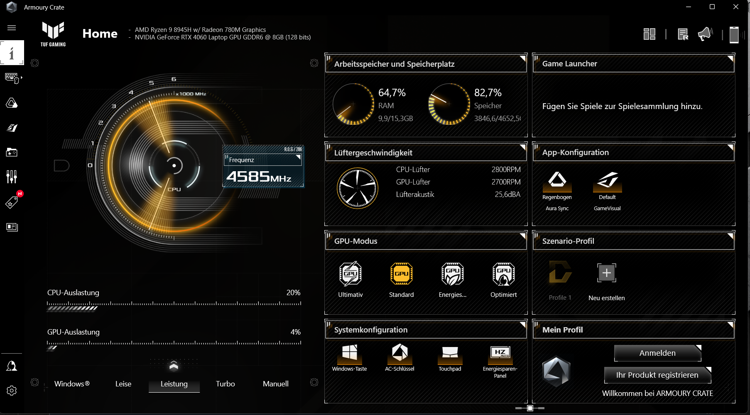Open the Featured deals tag icon

coord(12,202)
